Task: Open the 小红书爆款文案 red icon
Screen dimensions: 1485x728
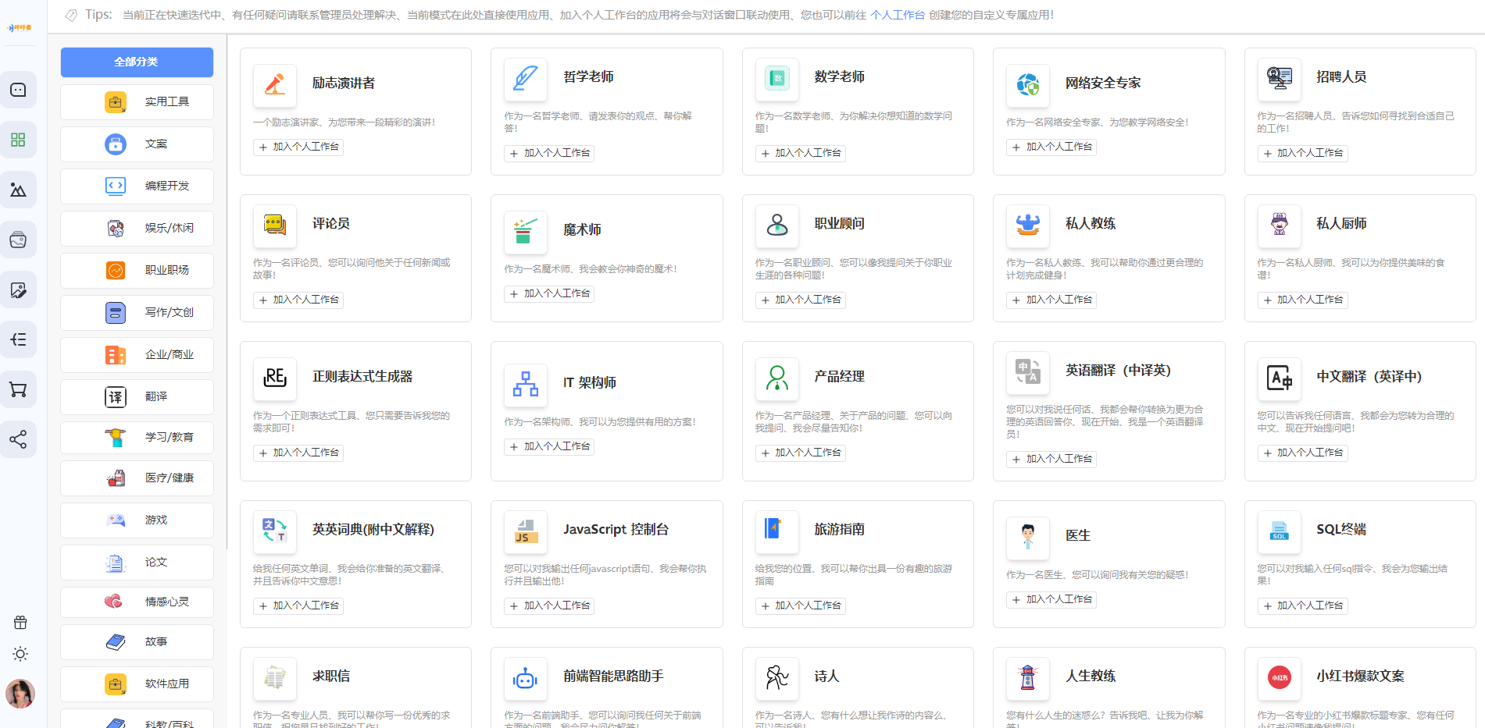Action: click(1279, 678)
